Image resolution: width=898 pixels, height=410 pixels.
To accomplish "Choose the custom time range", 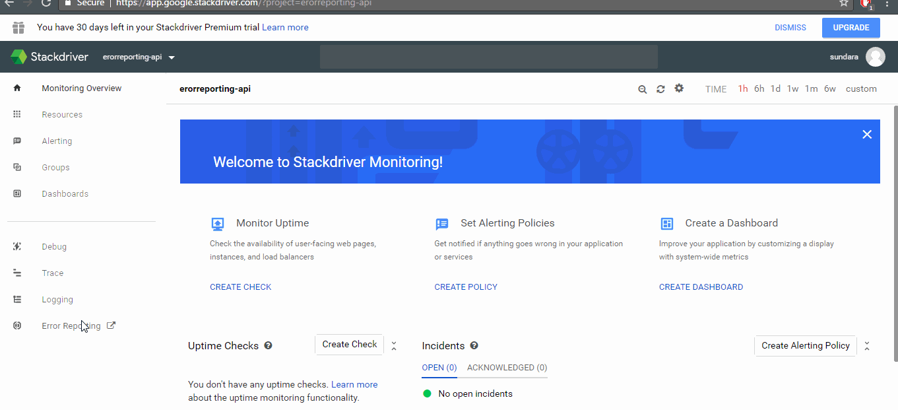I will (x=861, y=88).
